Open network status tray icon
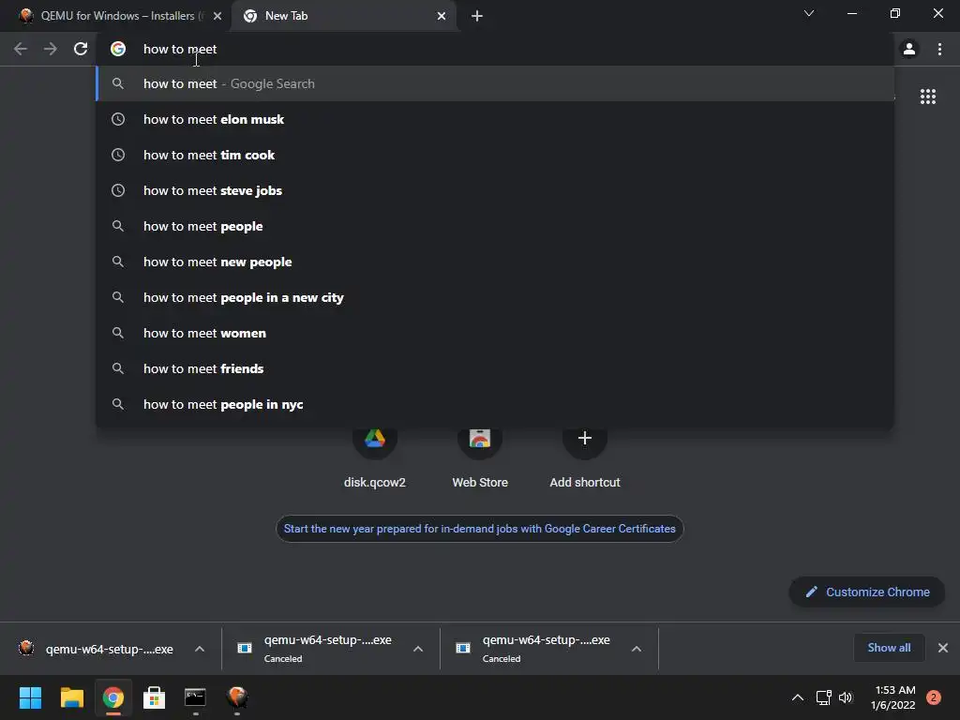 [823, 697]
